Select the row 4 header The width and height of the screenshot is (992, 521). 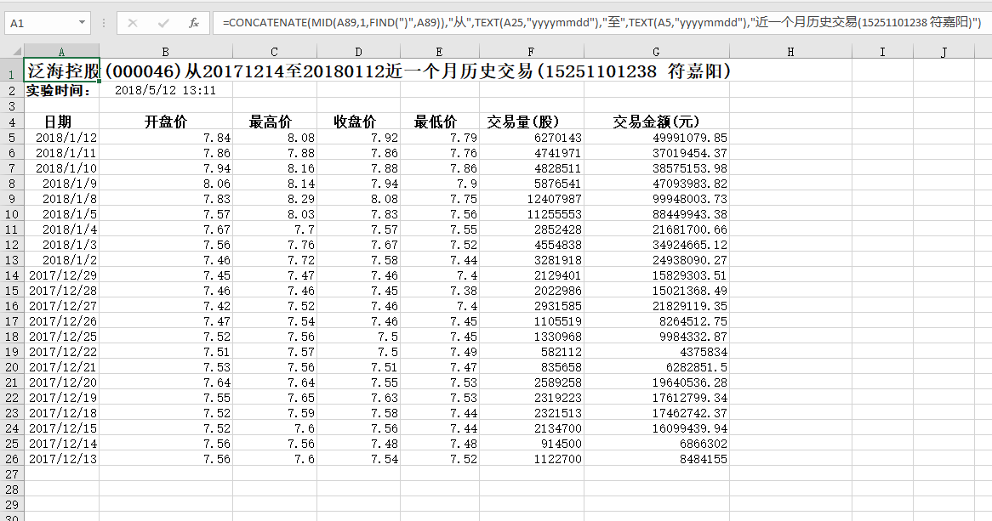click(x=12, y=122)
